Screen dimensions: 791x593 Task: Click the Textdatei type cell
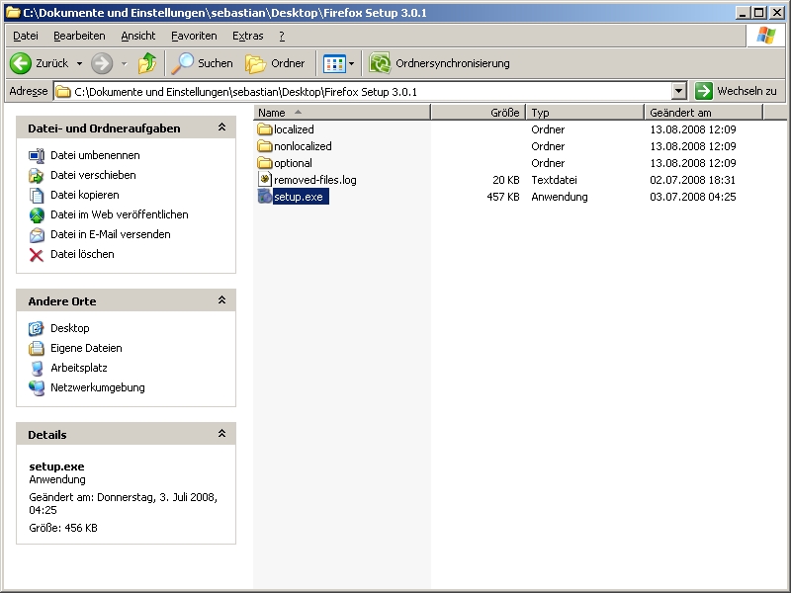pos(555,180)
